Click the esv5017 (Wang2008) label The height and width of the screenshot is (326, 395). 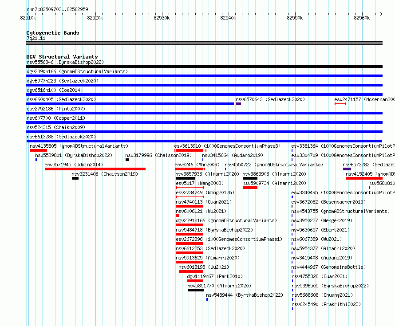click(200, 183)
